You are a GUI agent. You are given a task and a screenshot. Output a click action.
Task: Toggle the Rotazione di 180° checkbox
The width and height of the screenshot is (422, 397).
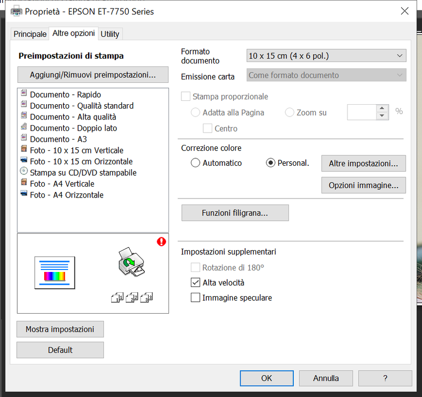pyautogui.click(x=195, y=267)
